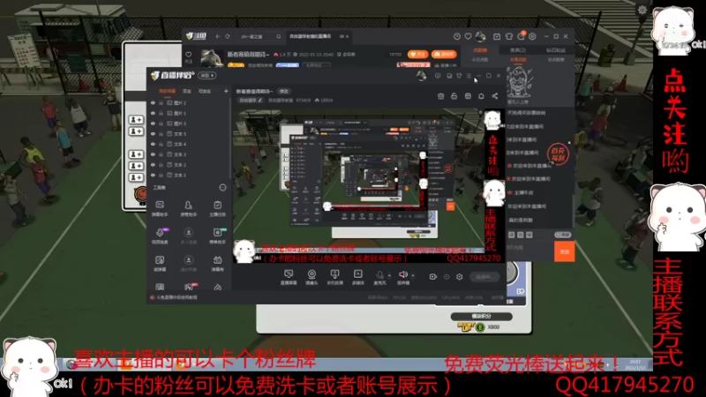The width and height of the screenshot is (706, 397).
Task: Close the red 首充福利 badge
Action: [569, 143]
